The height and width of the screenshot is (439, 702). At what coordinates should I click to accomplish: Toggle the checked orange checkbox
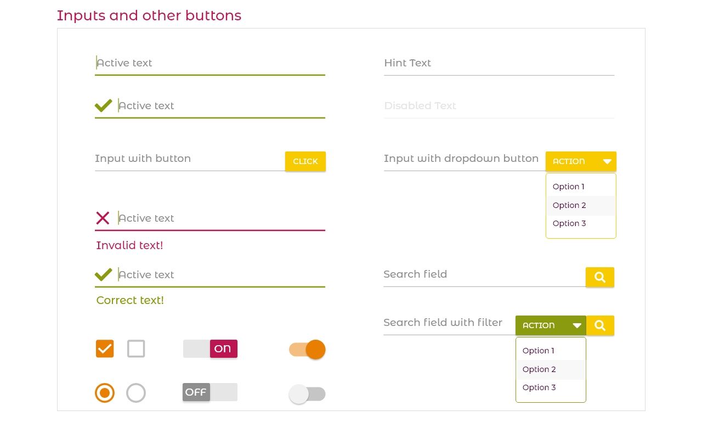pyautogui.click(x=105, y=348)
